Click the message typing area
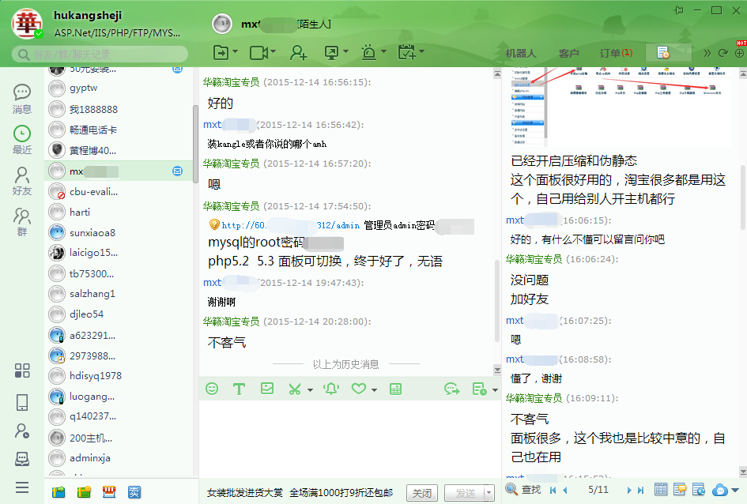747x504 pixels. tap(349, 438)
